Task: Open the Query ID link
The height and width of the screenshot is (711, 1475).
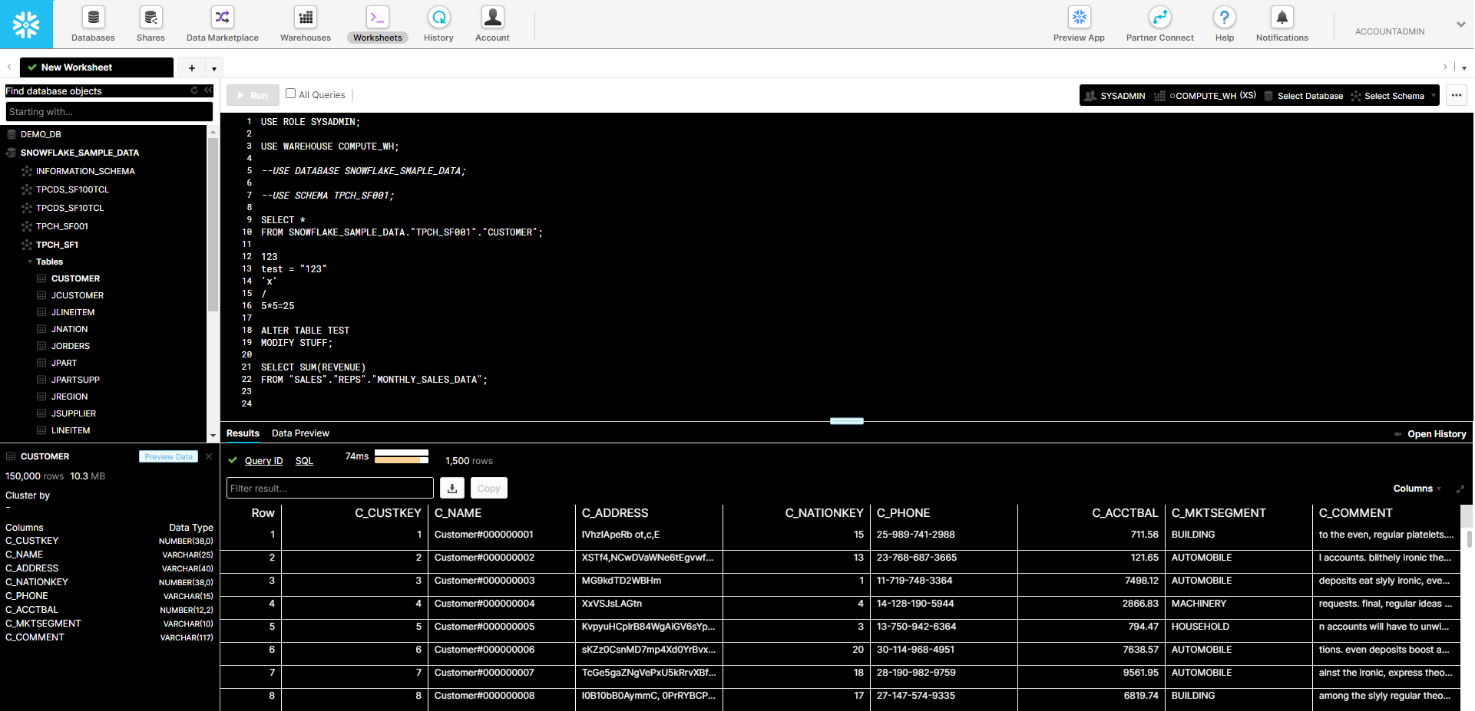Action: (x=263, y=461)
